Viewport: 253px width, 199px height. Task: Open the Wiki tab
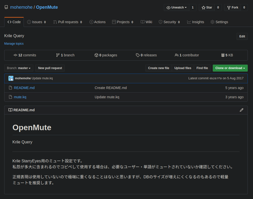tap(146, 22)
